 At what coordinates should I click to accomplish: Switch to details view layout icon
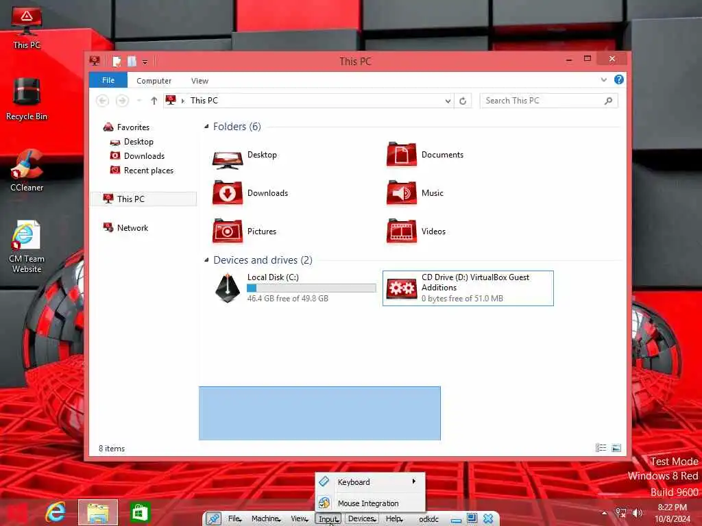coord(601,448)
